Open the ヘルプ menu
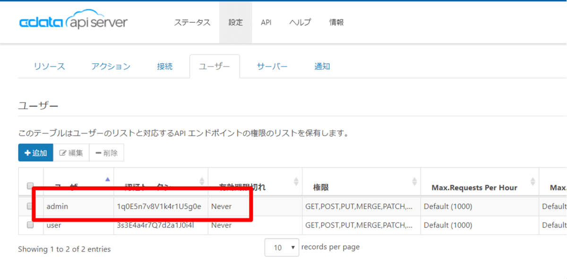The height and width of the screenshot is (279, 567). pyautogui.click(x=300, y=23)
